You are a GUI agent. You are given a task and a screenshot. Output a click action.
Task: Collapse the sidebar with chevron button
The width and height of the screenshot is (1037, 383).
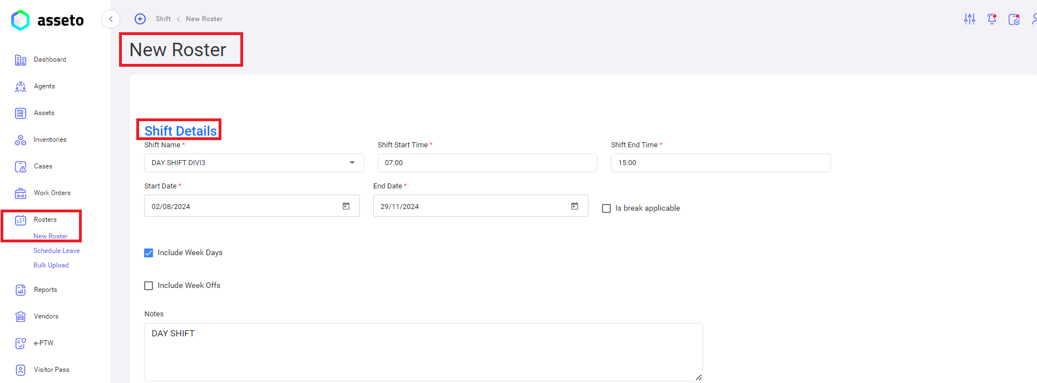click(111, 19)
